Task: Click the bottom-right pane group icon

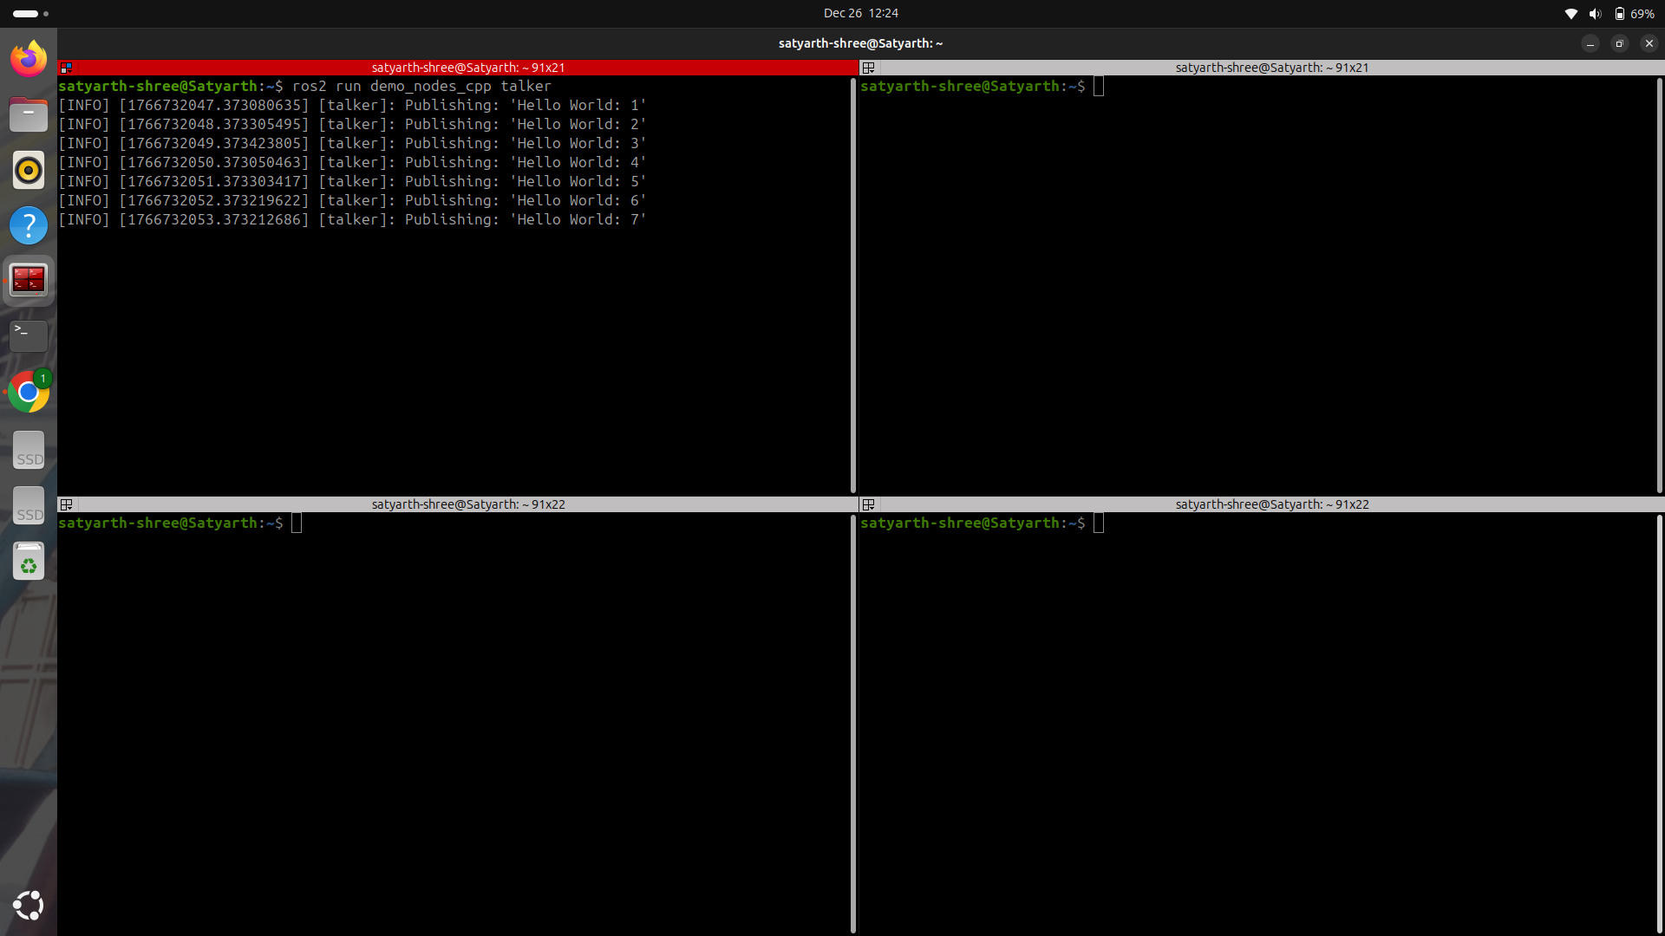Action: click(868, 504)
